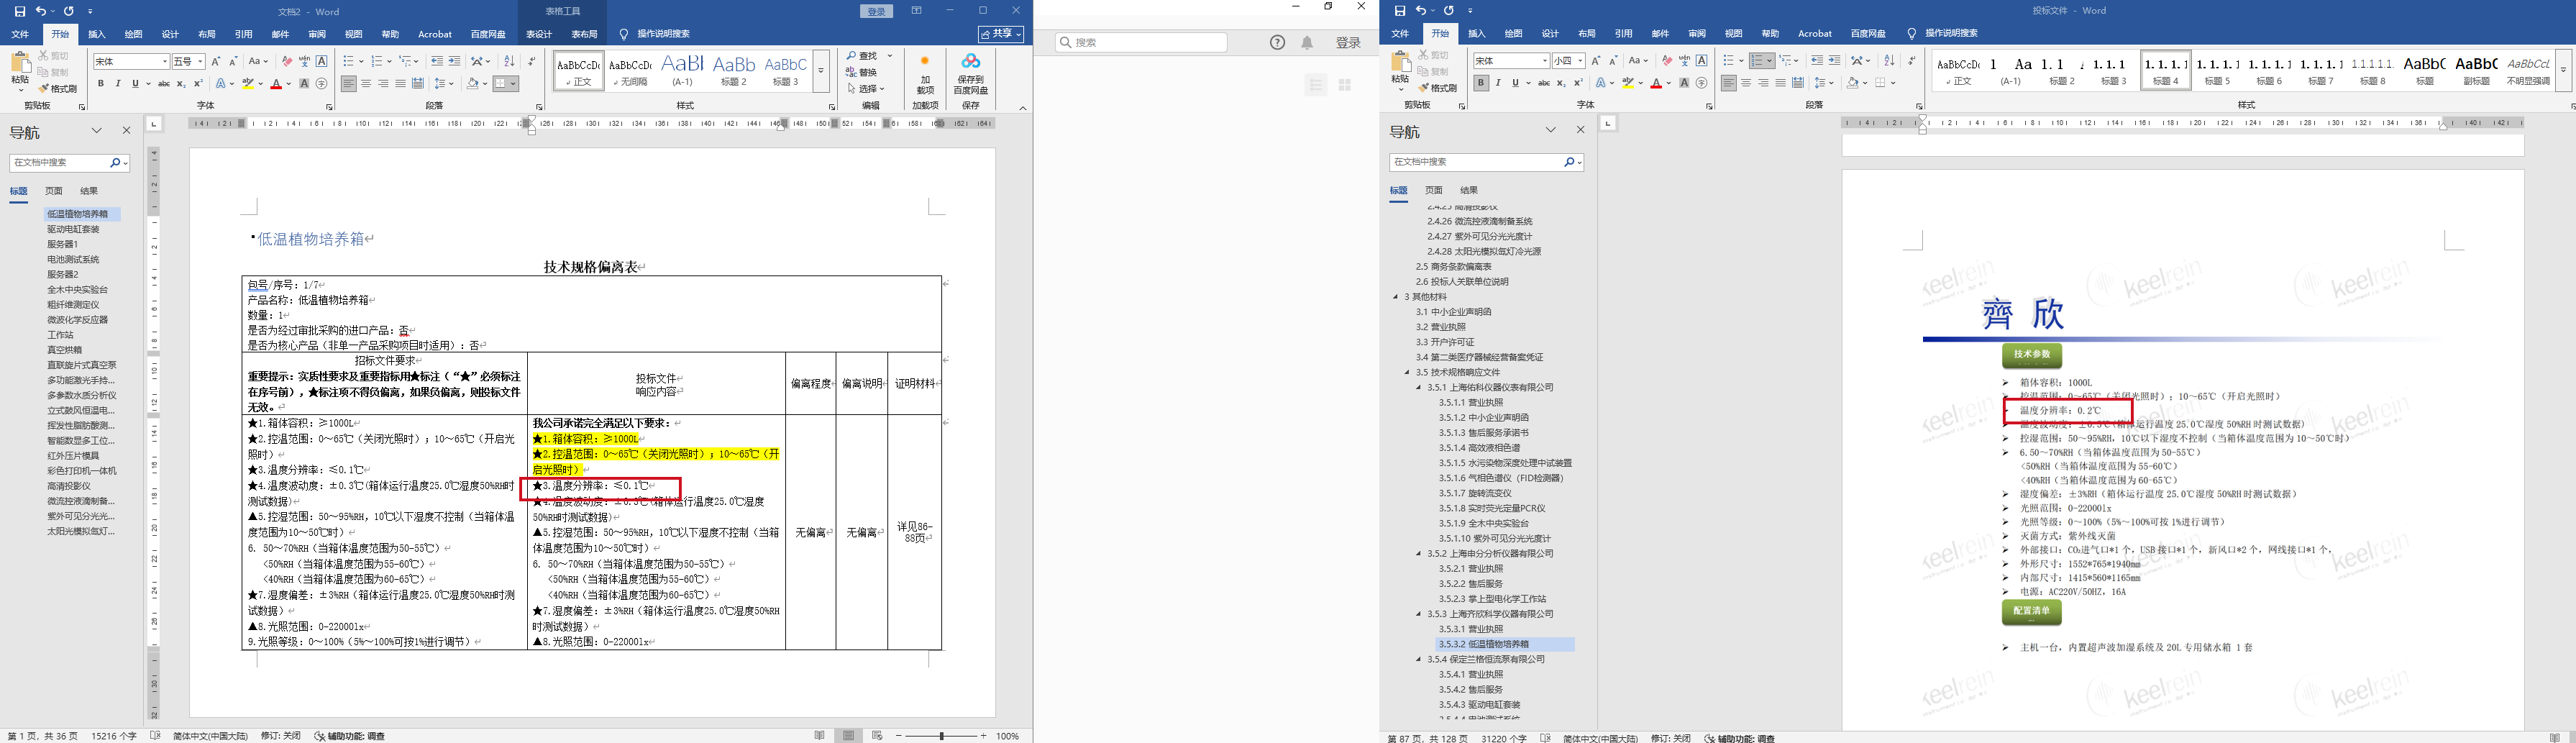The width and height of the screenshot is (2576, 743).
Task: Apply strikethrough in 文档2 window
Action: [x=164, y=84]
